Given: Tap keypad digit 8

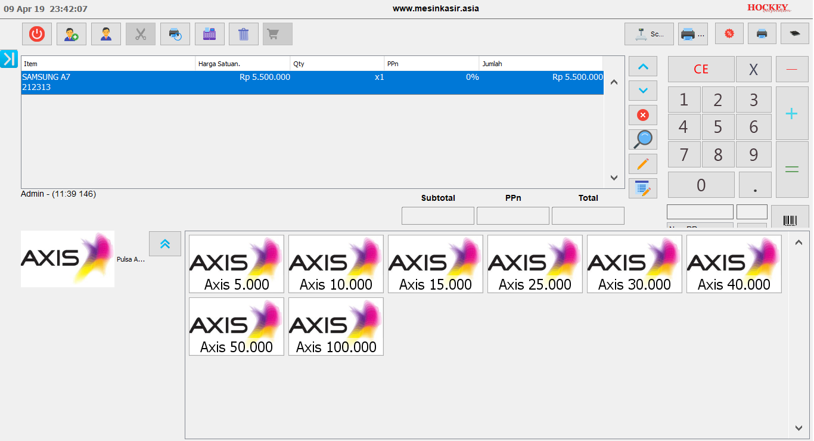Looking at the screenshot, I should [x=718, y=154].
